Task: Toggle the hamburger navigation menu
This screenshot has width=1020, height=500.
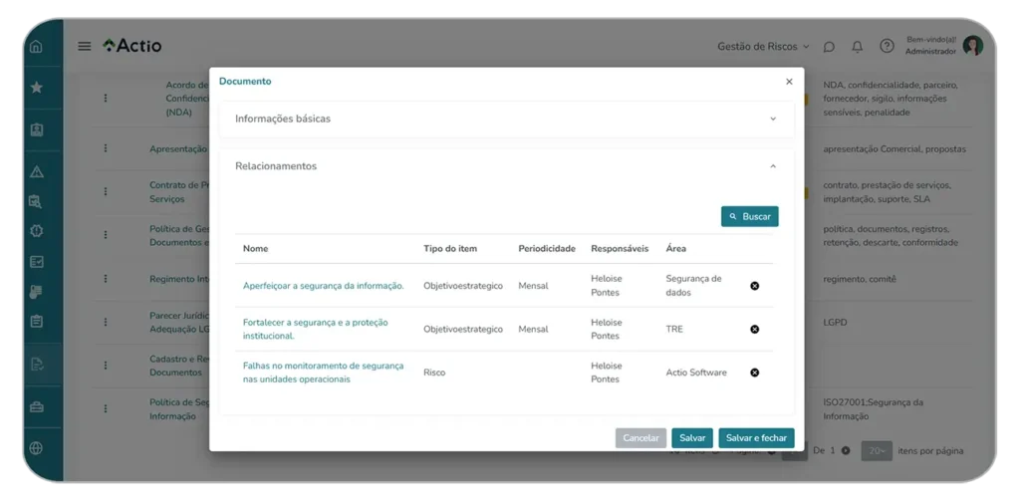Action: click(x=85, y=46)
